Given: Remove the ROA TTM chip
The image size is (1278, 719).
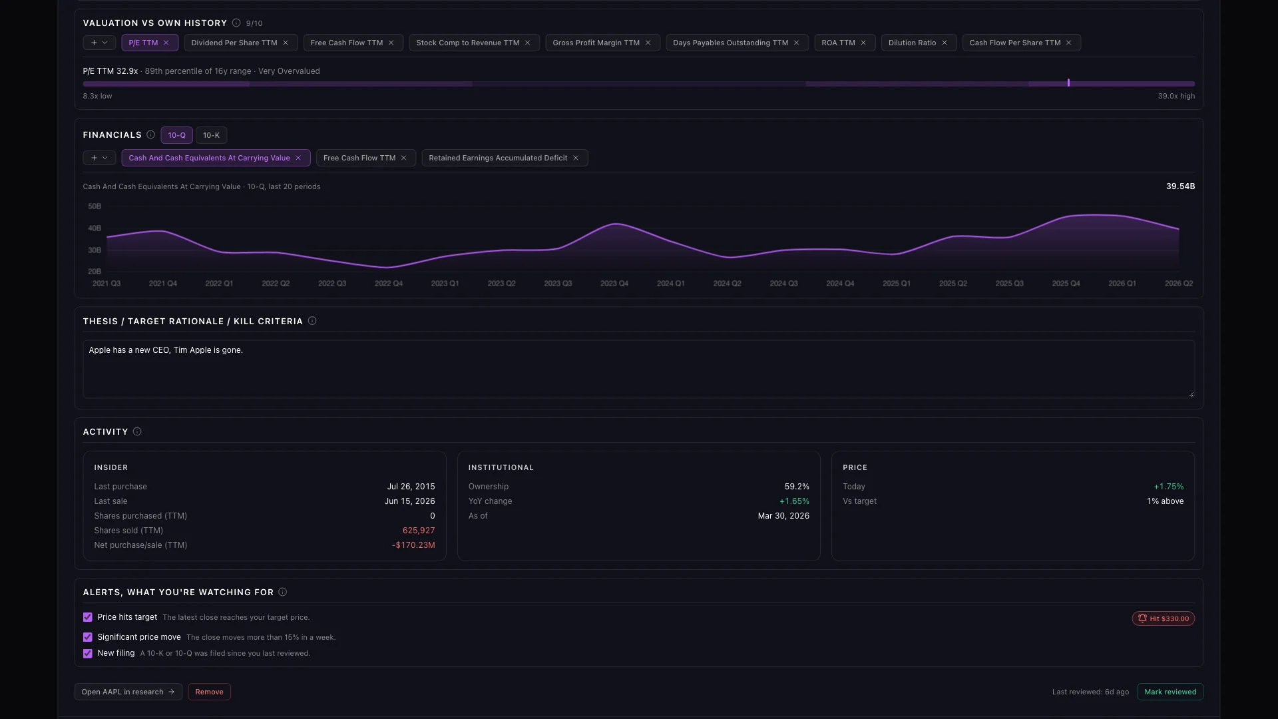Looking at the screenshot, I should [x=864, y=43].
